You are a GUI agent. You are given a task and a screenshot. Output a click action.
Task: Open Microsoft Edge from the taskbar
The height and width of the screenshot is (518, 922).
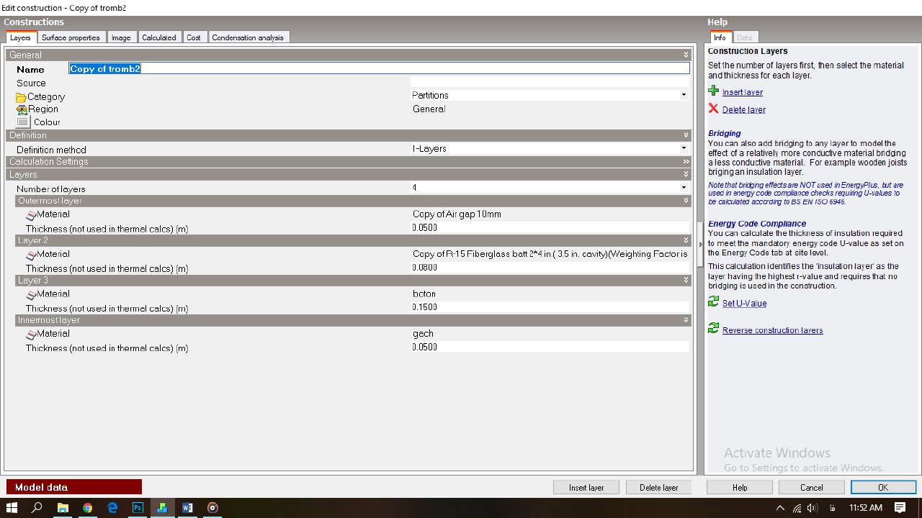(112, 507)
